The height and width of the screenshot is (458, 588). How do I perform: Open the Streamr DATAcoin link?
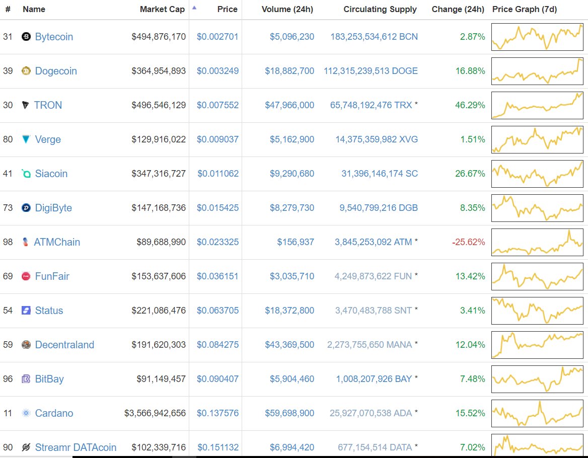(x=76, y=447)
